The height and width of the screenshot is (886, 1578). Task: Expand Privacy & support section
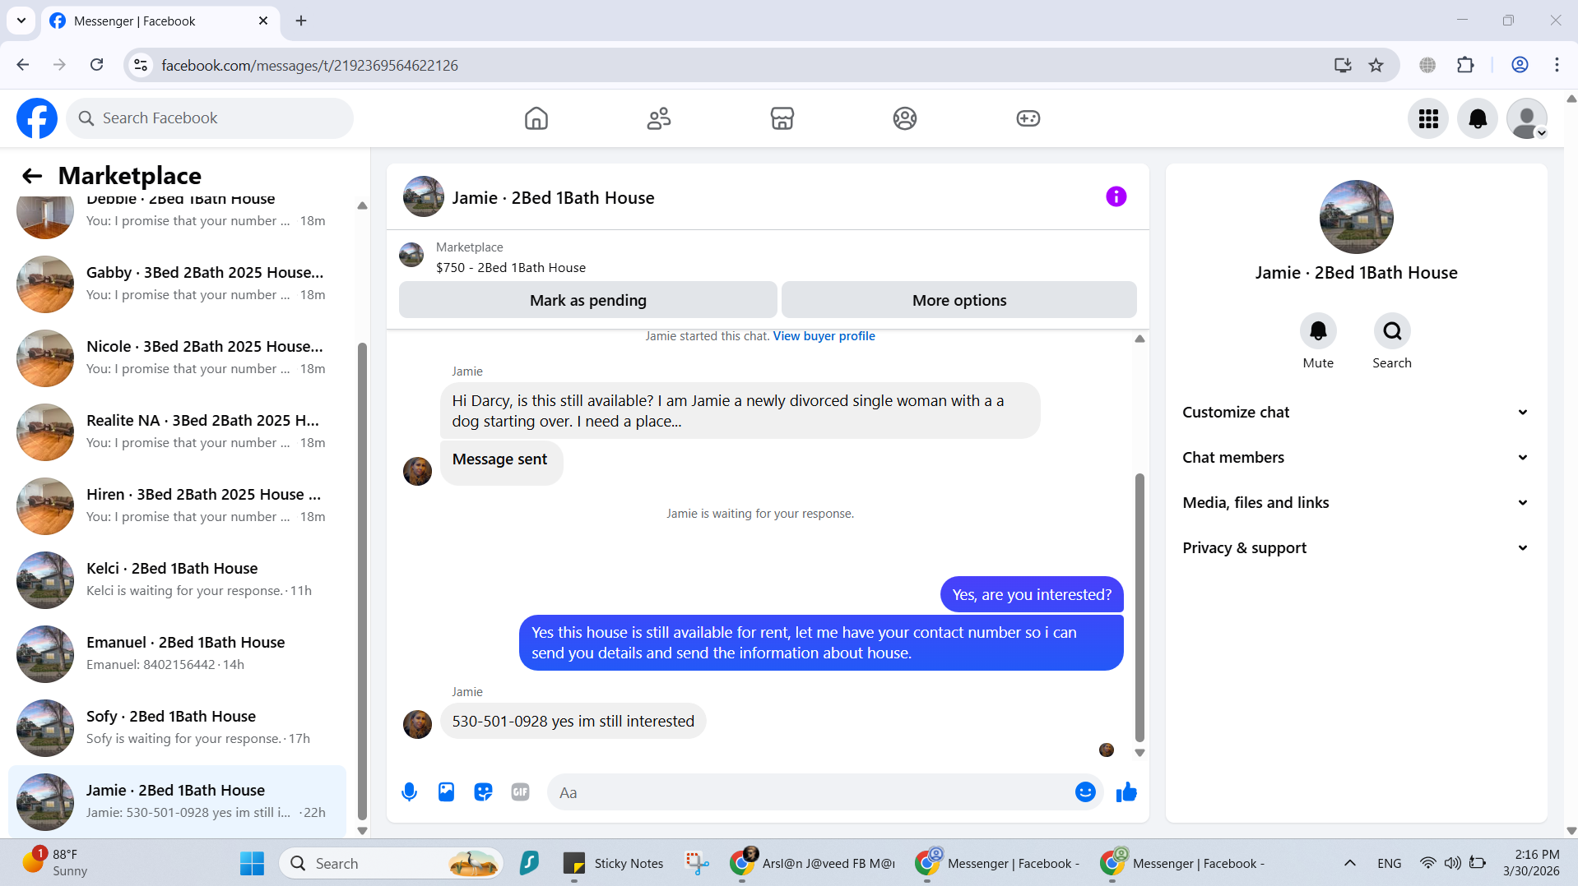point(1356,548)
